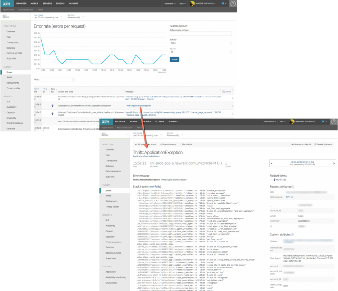This screenshot has width=338, height=291.
Task: Select Scalability in the error list window sidebar
Action: pyautogui.click(x=11, y=118)
